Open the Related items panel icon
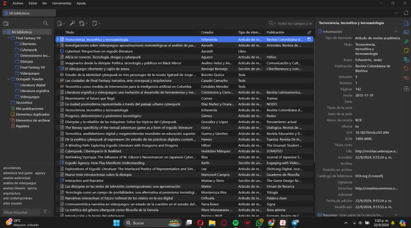411x228 pixels. [x=406, y=78]
